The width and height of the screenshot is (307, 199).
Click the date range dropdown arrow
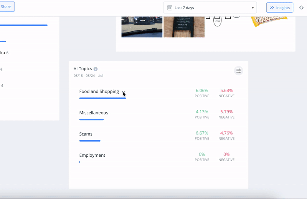(x=253, y=8)
